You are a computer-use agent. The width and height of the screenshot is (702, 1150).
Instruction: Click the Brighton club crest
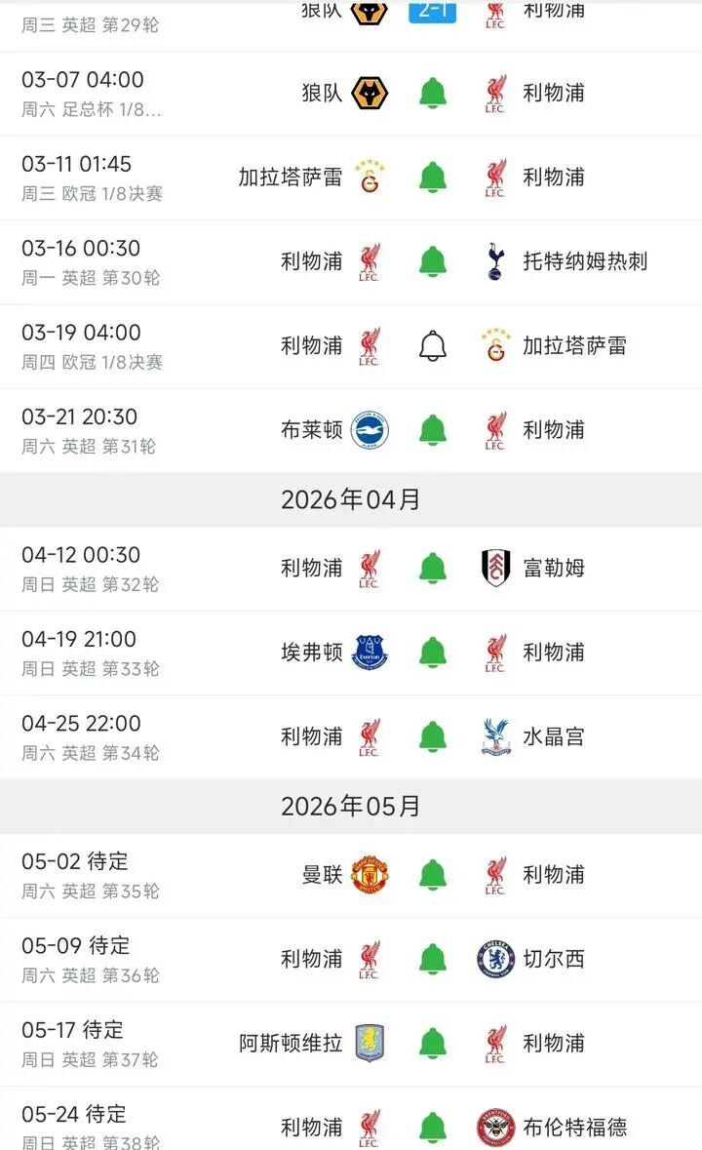370,430
